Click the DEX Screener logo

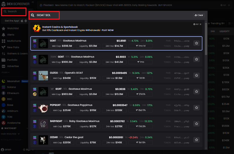(x=16, y=4)
